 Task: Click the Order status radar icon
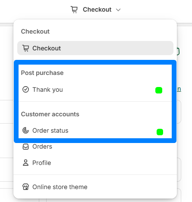click(25, 131)
